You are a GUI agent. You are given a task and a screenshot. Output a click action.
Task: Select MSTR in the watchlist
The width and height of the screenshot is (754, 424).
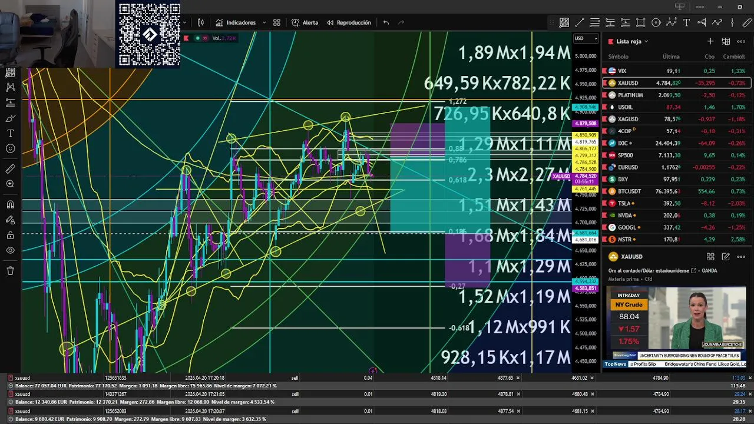click(x=676, y=240)
